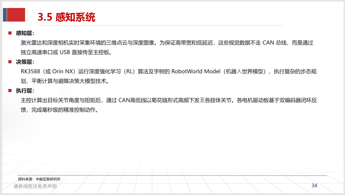Screen dimensions: 345x195
Task: Click the word USB in first paragraph
Action: pos(65,52)
